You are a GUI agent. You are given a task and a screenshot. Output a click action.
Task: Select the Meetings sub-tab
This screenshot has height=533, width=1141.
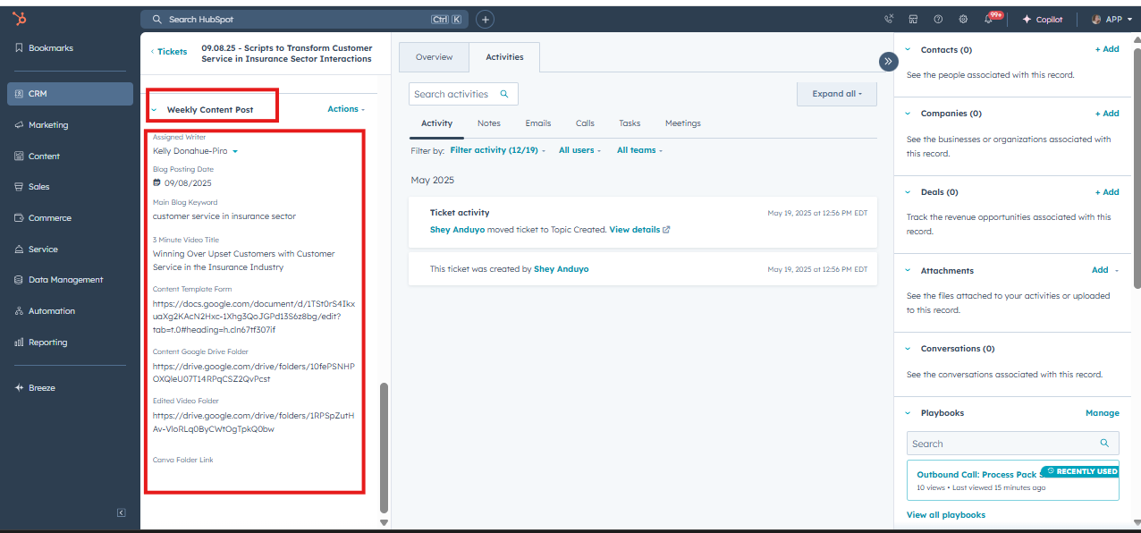[683, 123]
